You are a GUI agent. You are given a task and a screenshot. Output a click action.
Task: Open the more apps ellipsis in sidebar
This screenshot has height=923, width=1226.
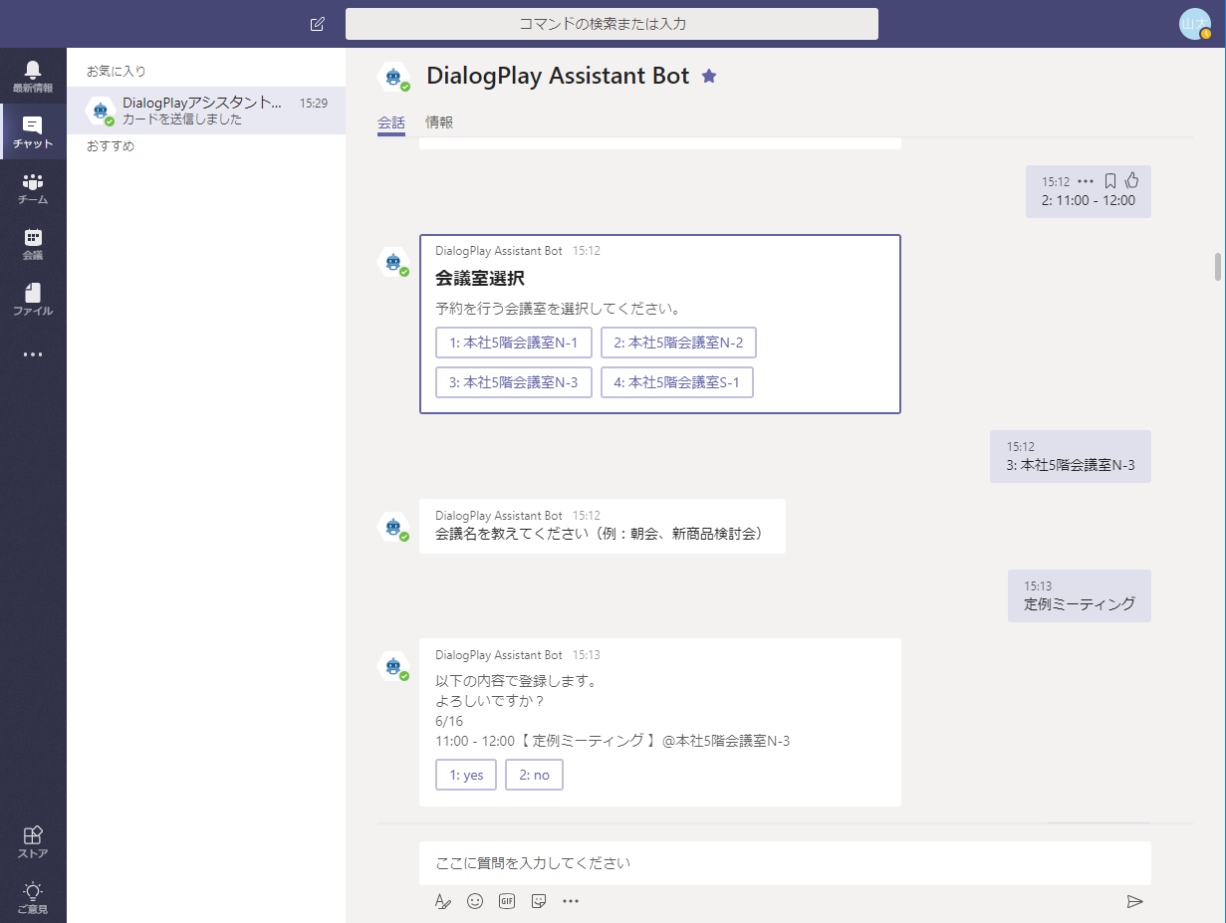tap(33, 354)
